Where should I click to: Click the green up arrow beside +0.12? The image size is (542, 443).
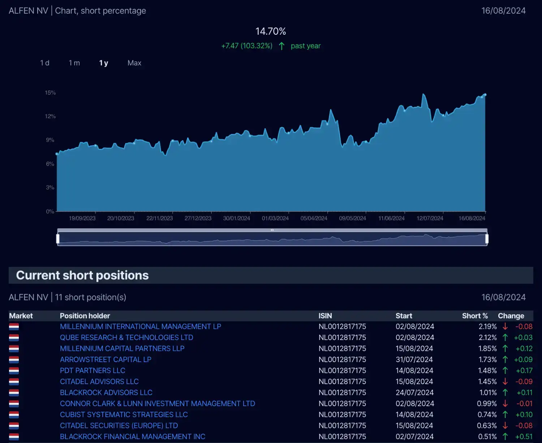(505, 349)
